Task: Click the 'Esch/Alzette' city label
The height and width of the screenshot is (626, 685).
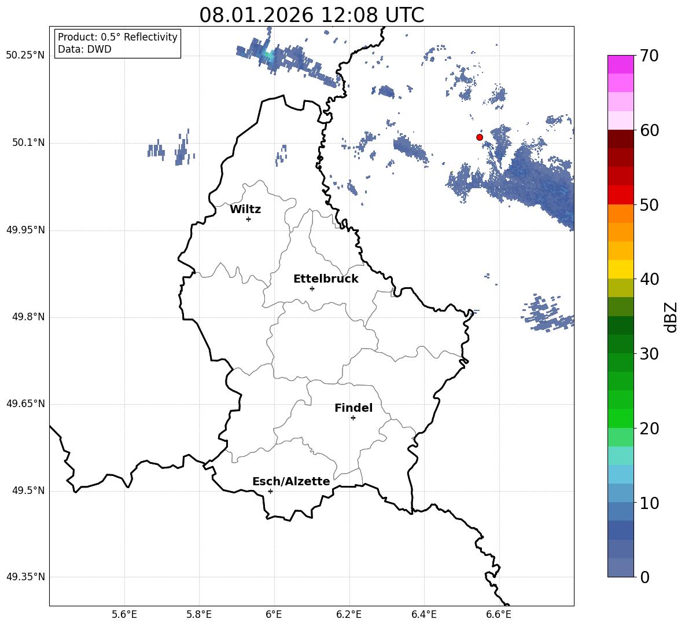Action: (291, 481)
